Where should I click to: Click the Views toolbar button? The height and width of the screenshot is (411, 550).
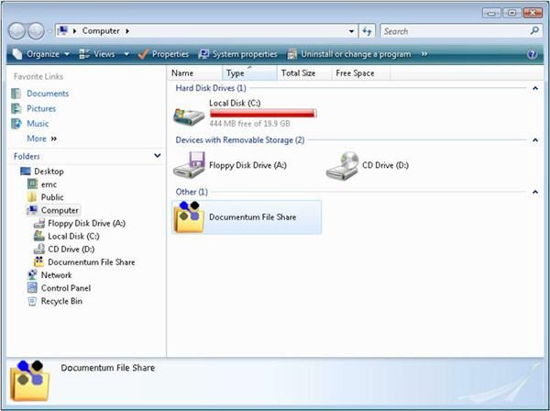pyautogui.click(x=97, y=54)
